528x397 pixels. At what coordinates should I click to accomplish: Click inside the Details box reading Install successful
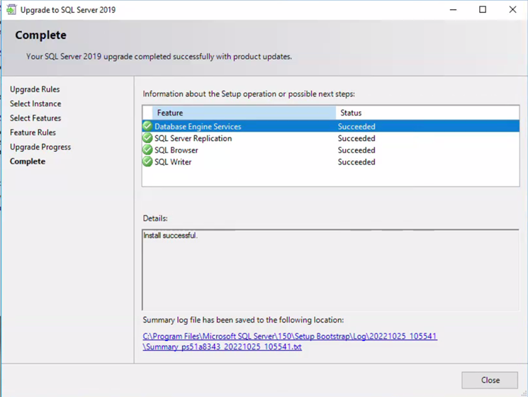(x=330, y=270)
